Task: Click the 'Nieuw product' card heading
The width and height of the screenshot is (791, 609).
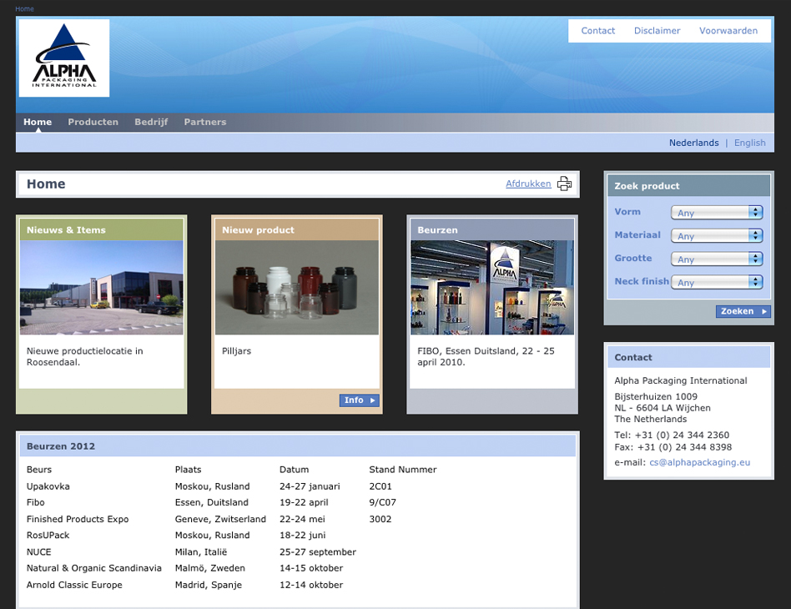Action: (x=259, y=230)
